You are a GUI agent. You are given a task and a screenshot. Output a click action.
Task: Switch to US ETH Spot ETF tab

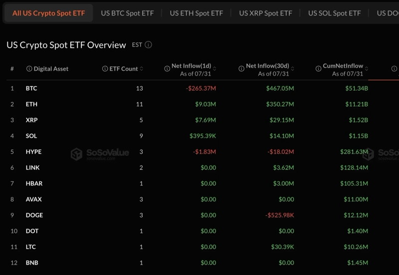click(196, 13)
